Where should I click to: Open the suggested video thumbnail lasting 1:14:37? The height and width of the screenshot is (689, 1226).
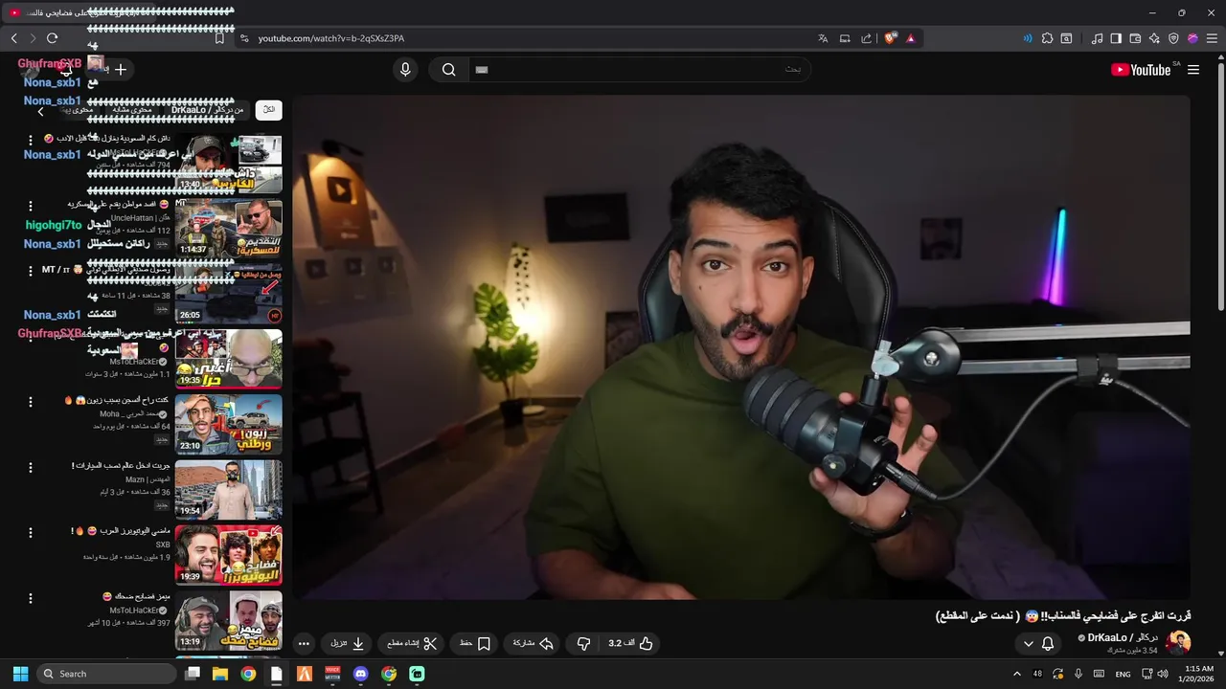pos(229,228)
